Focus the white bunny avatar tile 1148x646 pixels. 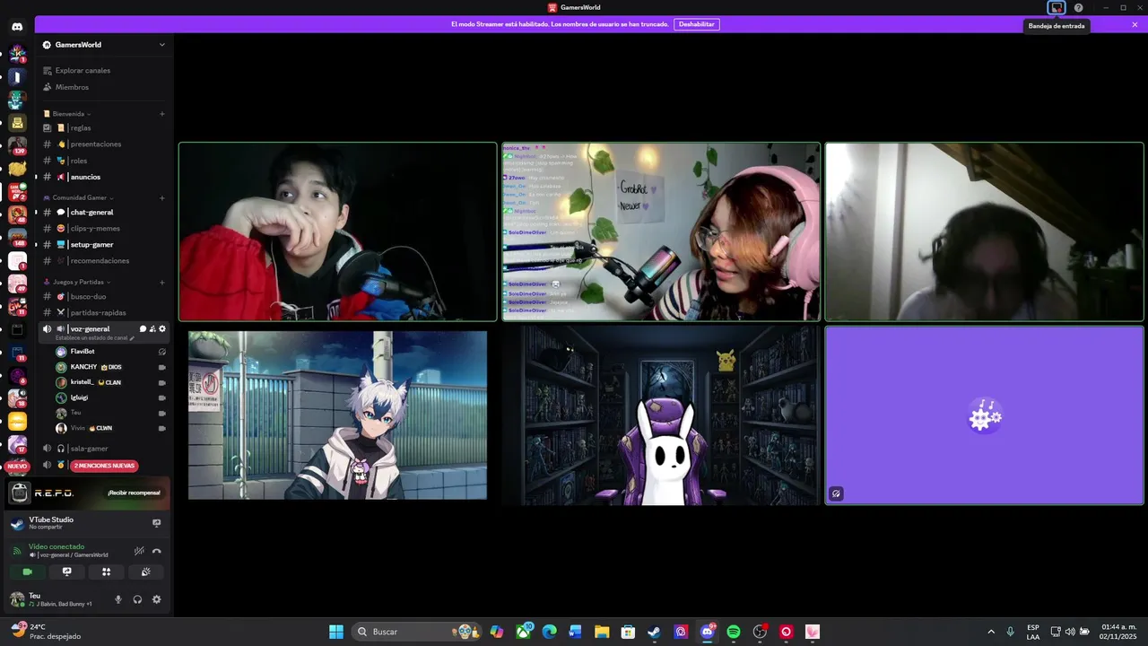[x=661, y=415]
